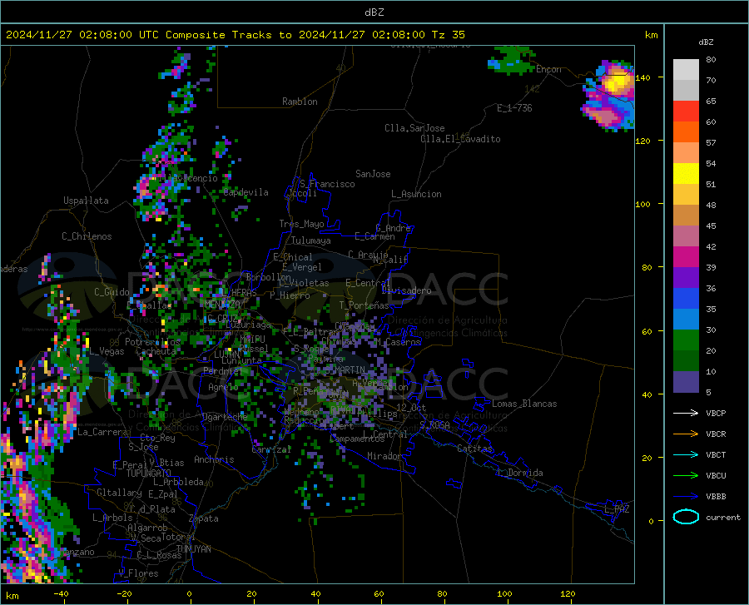Select the red swatch between 65 and 60

pyautogui.click(x=686, y=112)
